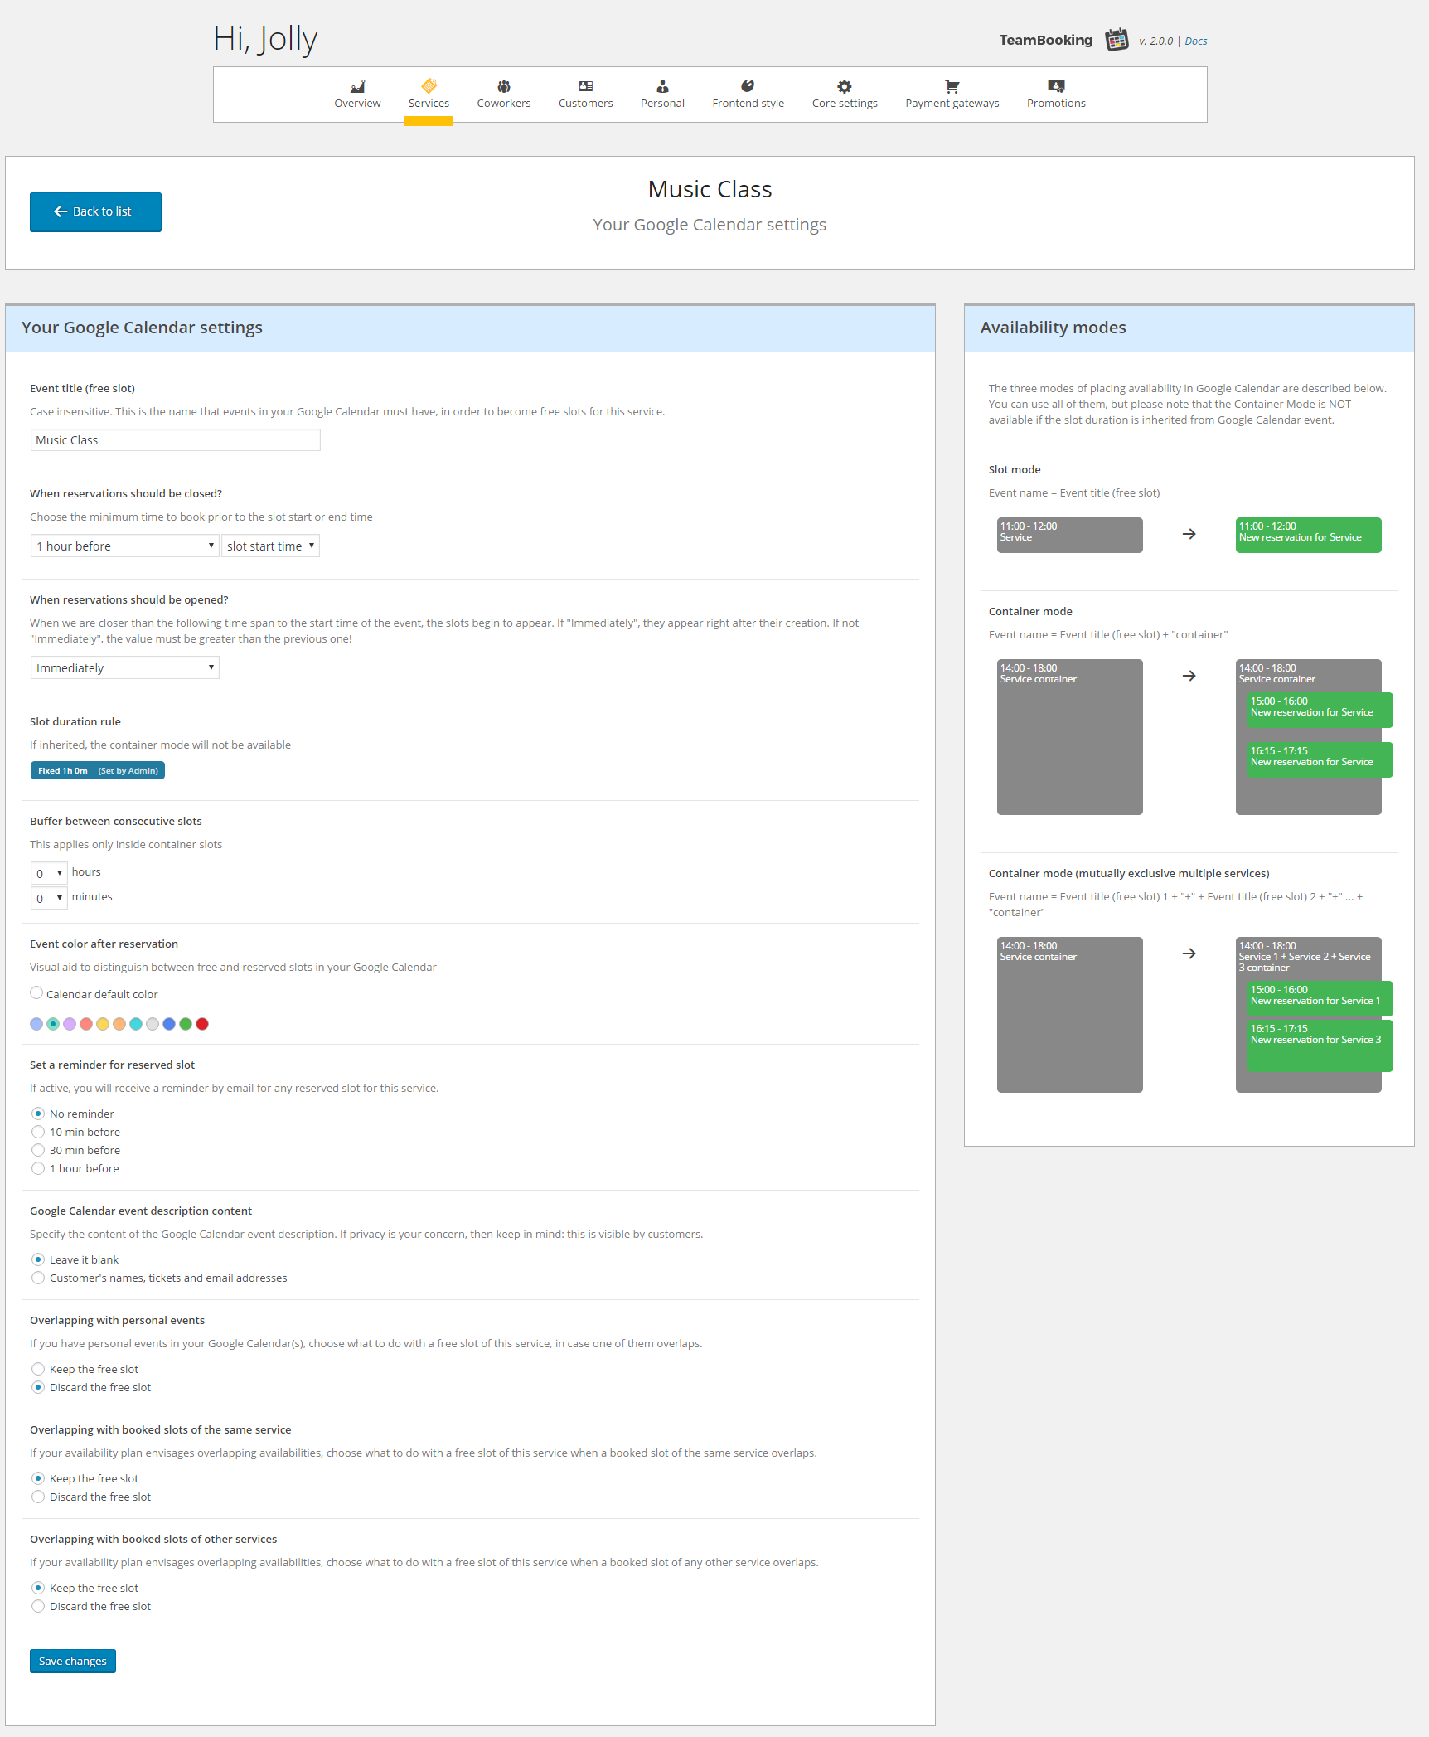Pick the red event color swatch
Screen dimensions: 1429x1737
202,1024
